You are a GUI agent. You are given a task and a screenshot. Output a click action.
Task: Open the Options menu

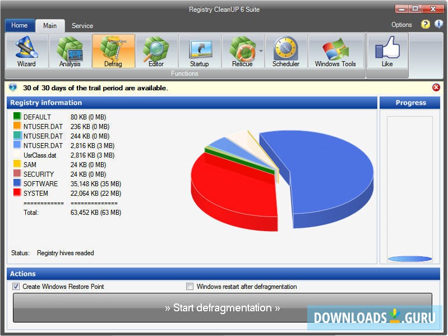401,25
